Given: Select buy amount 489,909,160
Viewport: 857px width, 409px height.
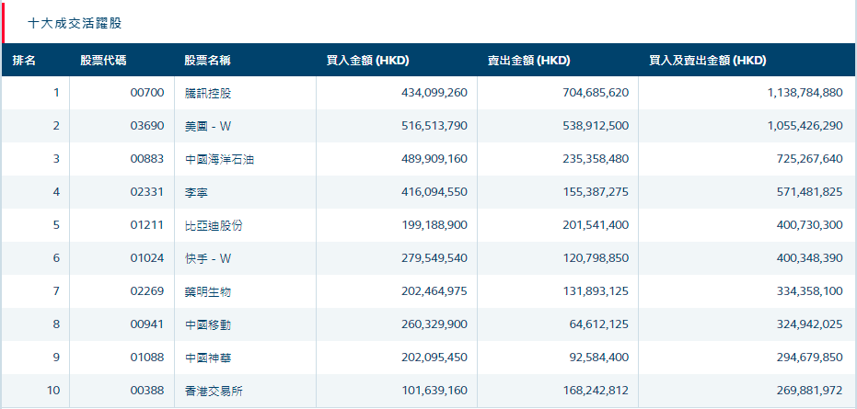Looking at the screenshot, I should pos(434,159).
